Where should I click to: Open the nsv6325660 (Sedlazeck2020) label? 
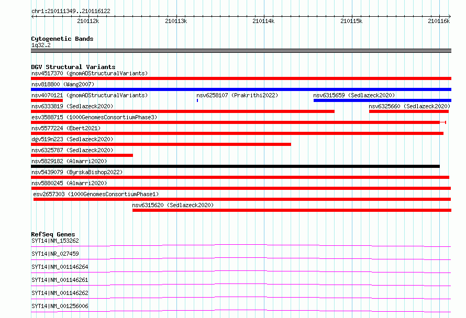pyautogui.click(x=409, y=106)
